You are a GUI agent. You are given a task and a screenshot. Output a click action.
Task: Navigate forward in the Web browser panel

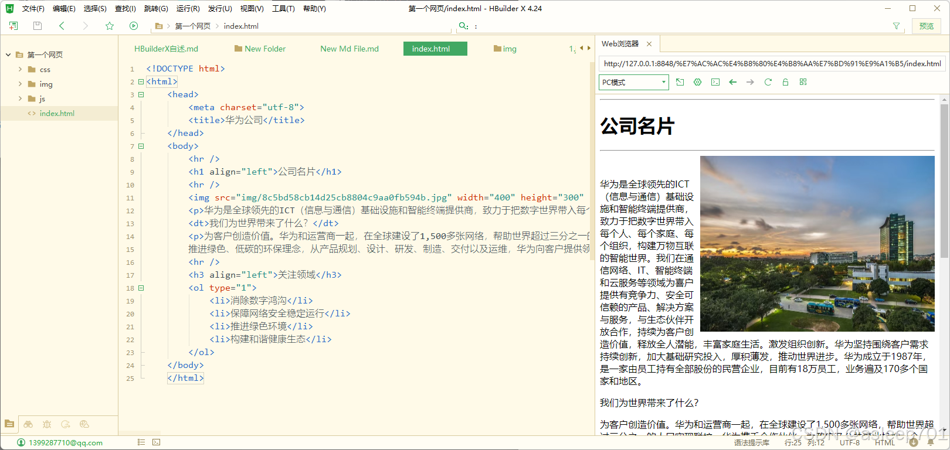(751, 82)
